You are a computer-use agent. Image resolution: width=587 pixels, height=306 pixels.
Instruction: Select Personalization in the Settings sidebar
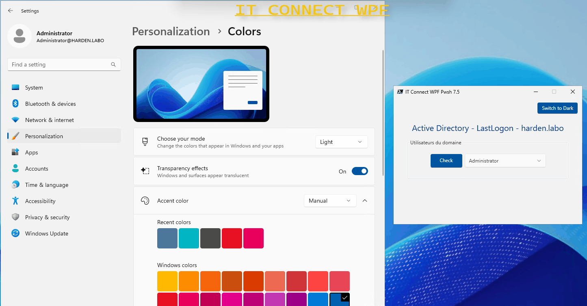coord(64,136)
